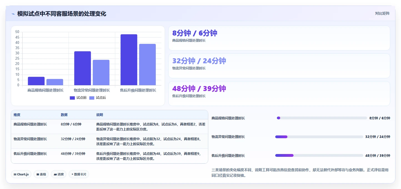Click the 数据卡片 chip
The width and height of the screenshot is (401, 189).
tap(79, 174)
